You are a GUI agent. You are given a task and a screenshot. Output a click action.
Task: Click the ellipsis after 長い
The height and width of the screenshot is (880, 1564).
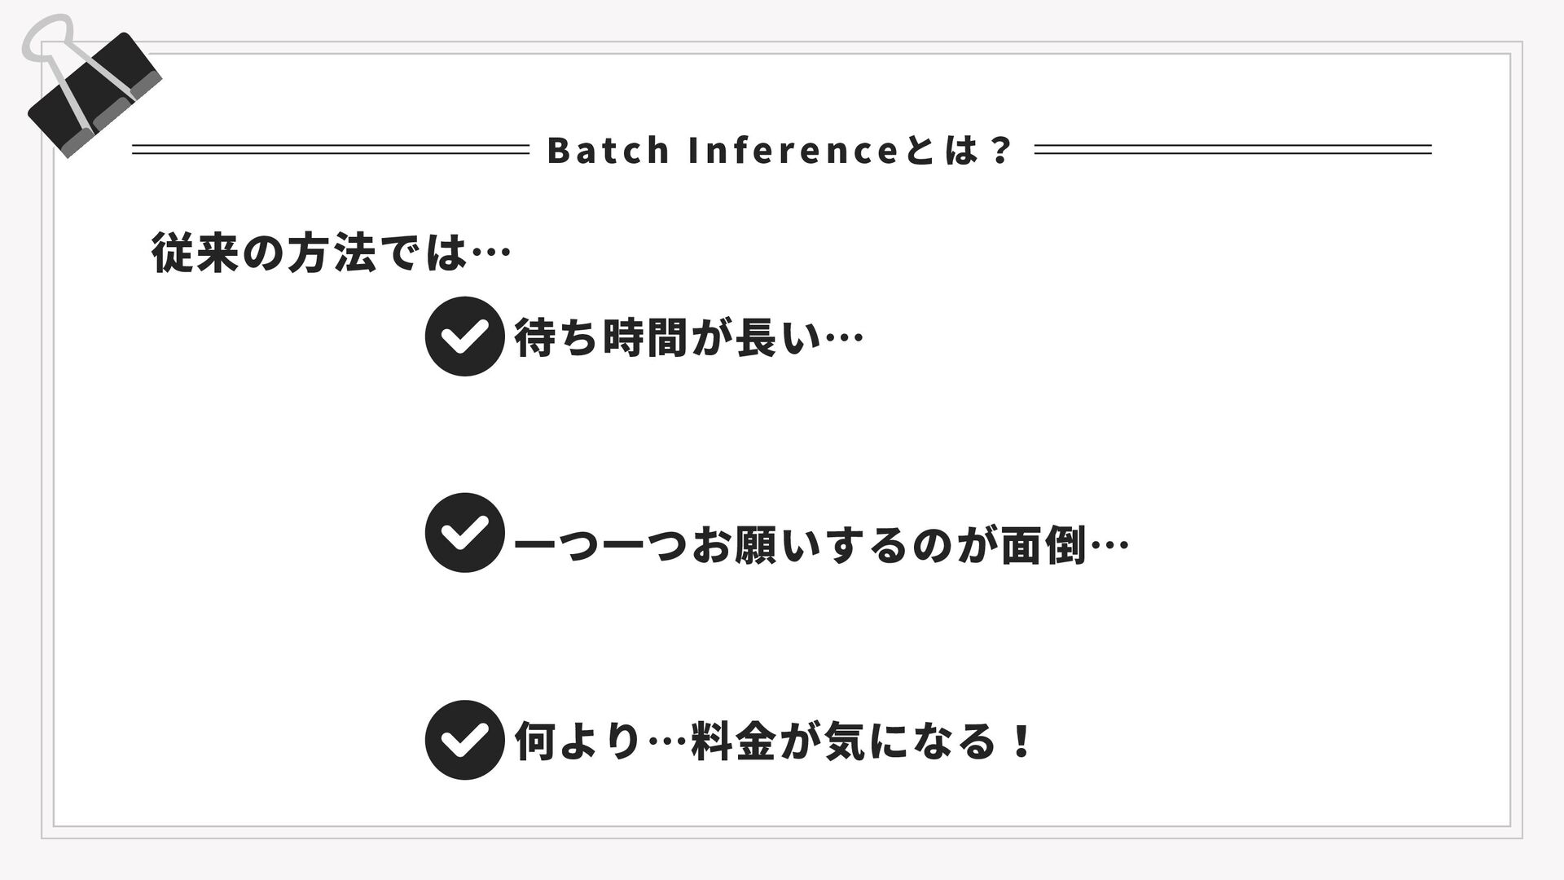[x=843, y=337]
